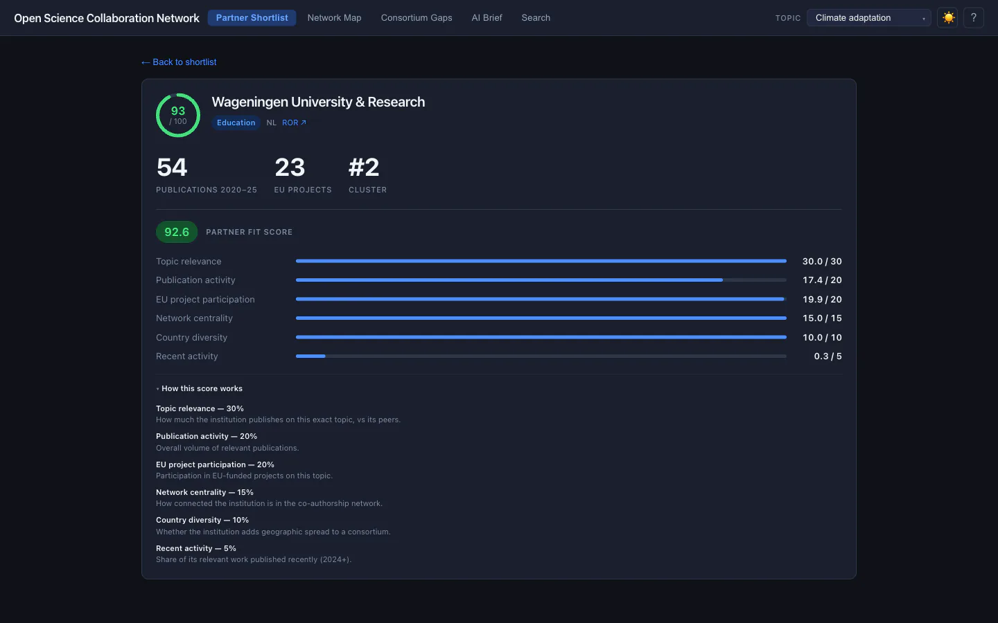Open the Network Map tab
The width and height of the screenshot is (998, 623).
click(x=334, y=18)
